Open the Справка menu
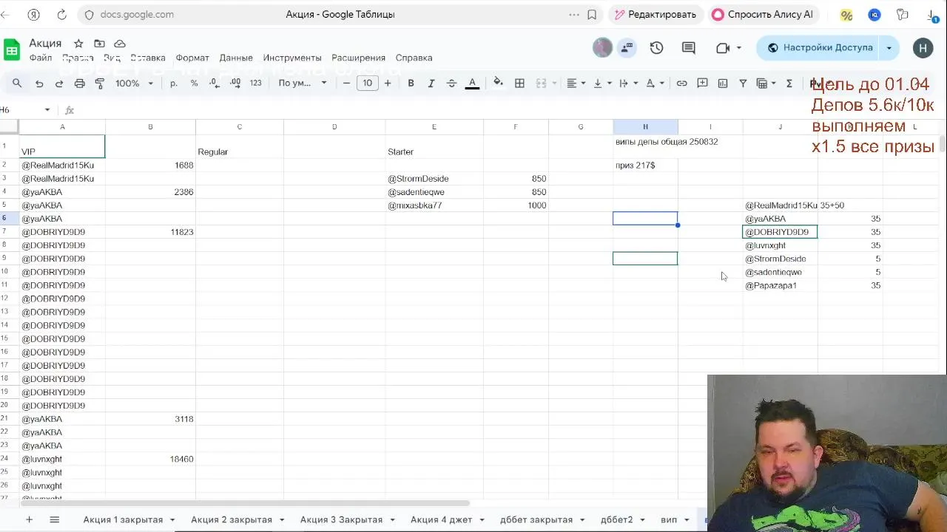The height and width of the screenshot is (532, 947). pyautogui.click(x=414, y=58)
